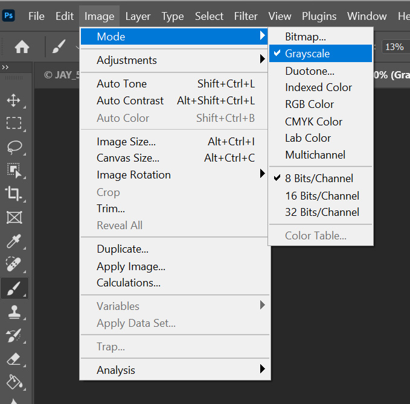Image resolution: width=410 pixels, height=404 pixels.
Task: Open the Type menu
Action: 173,16
